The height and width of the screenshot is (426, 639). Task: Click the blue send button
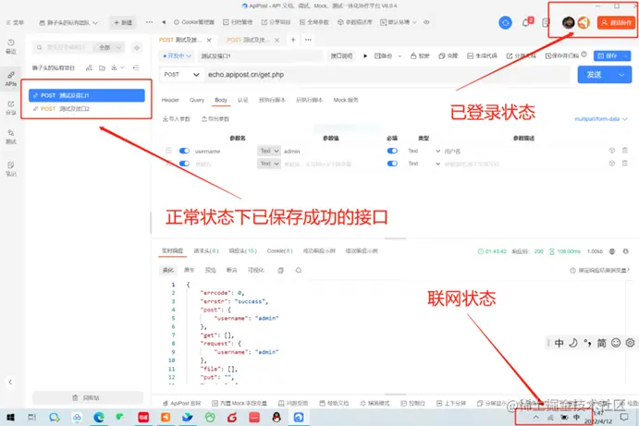(x=595, y=75)
